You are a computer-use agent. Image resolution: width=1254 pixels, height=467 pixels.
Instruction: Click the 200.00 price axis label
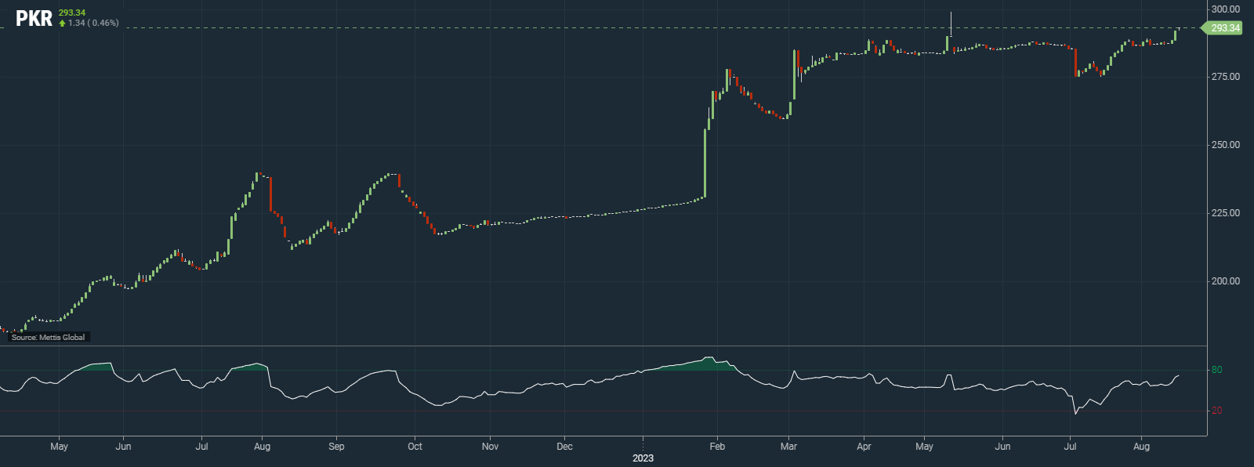coord(1226,281)
